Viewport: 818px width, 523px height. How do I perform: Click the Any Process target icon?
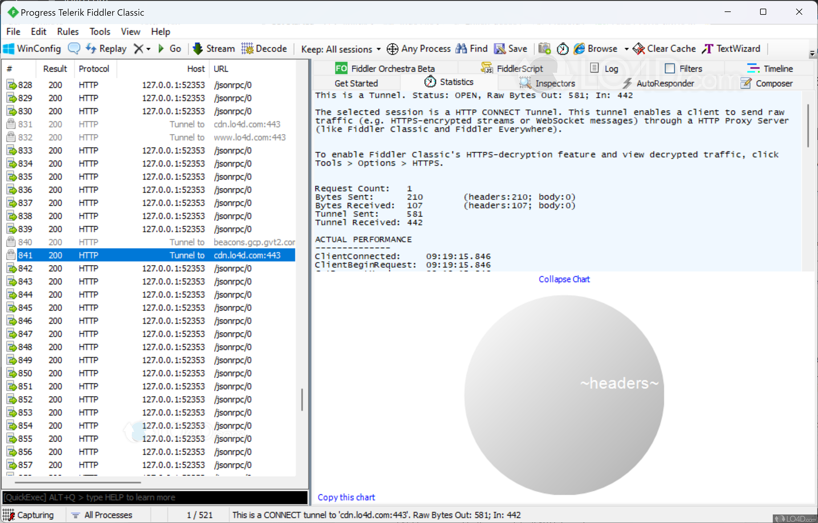[x=418, y=49]
